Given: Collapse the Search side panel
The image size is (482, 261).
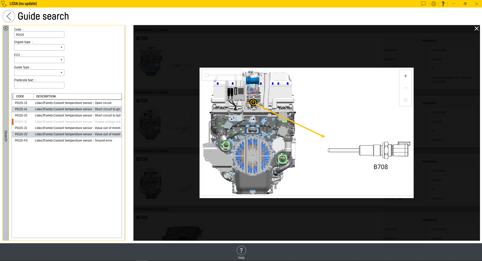Looking at the screenshot, I should tap(6, 28).
